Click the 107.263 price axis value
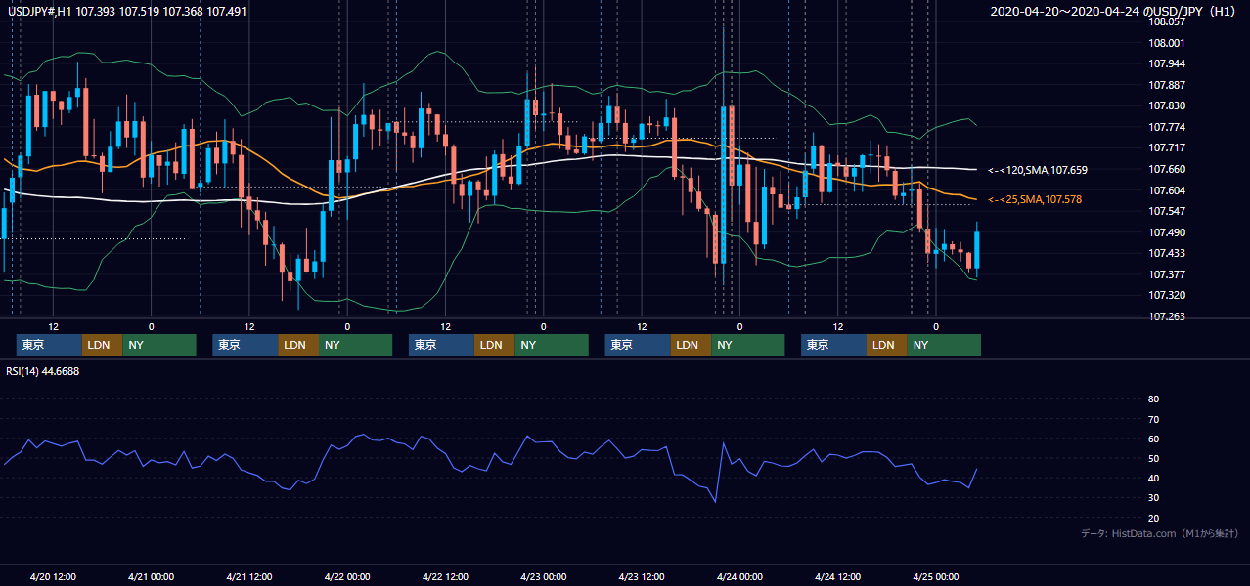1250x586 pixels. (x=1166, y=316)
